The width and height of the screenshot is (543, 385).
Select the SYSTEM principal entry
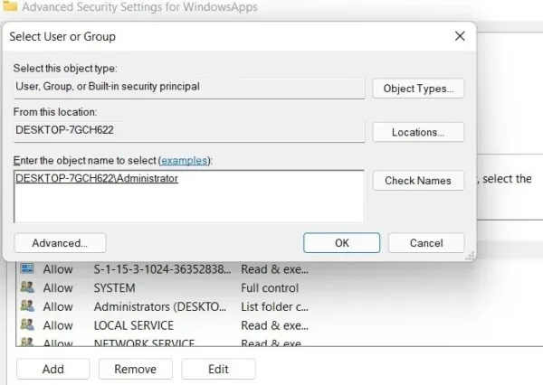click(115, 287)
